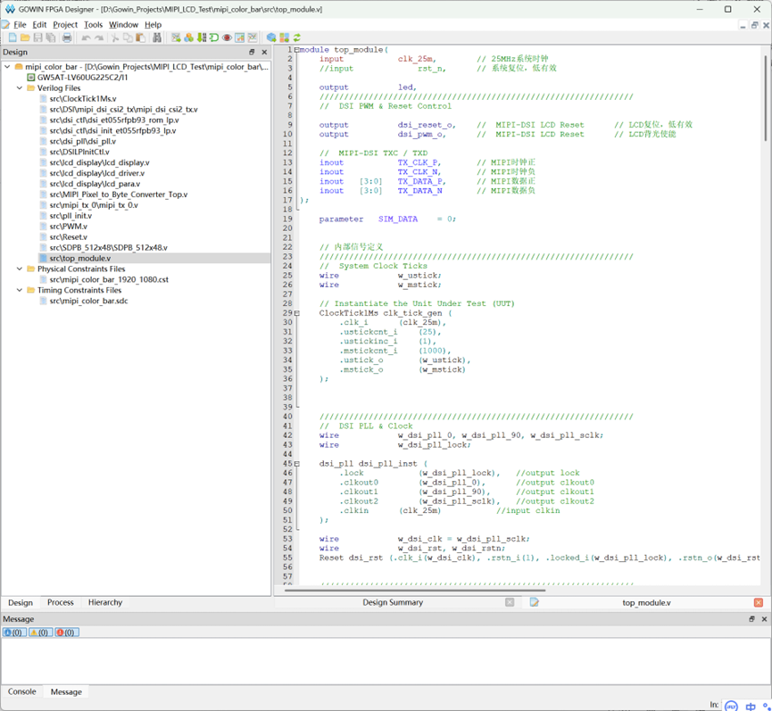Click the colored blocks icon left of the refresh arrows
This screenshot has height=711, width=772.
[x=284, y=37]
